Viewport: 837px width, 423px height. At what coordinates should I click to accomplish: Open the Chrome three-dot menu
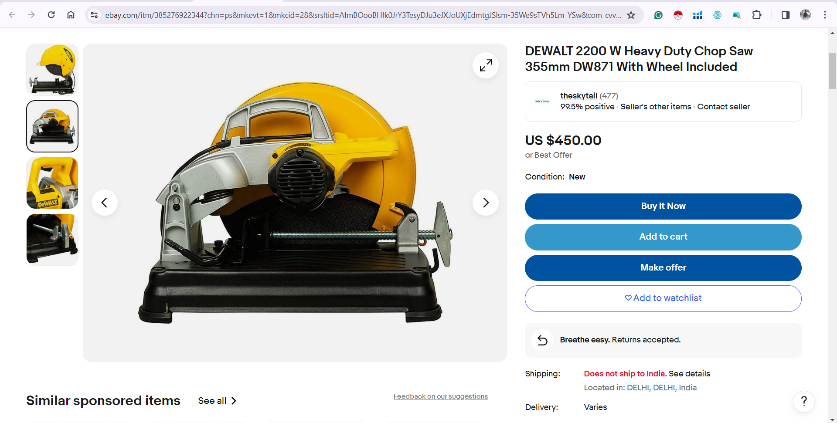825,15
